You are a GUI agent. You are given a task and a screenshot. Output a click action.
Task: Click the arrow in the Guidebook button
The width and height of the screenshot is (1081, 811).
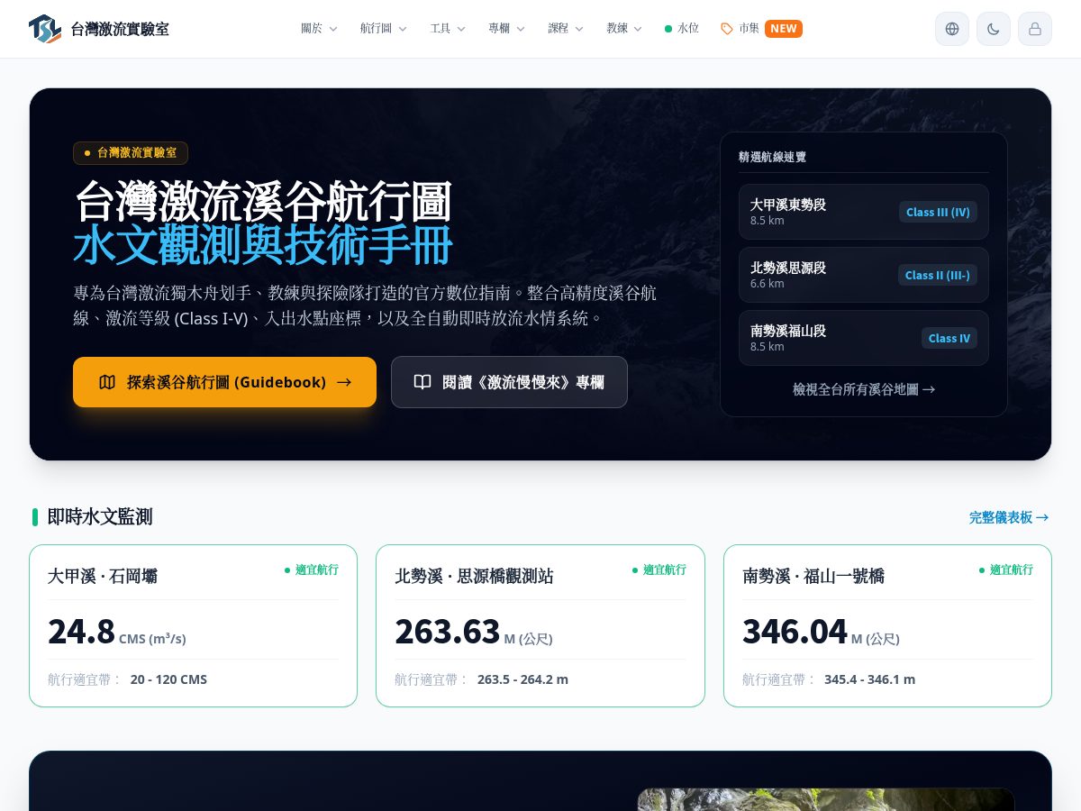pos(344,382)
